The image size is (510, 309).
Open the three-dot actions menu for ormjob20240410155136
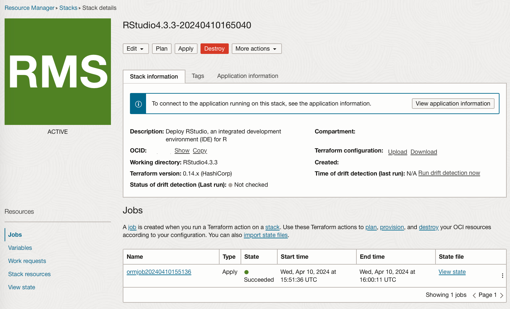pos(502,276)
